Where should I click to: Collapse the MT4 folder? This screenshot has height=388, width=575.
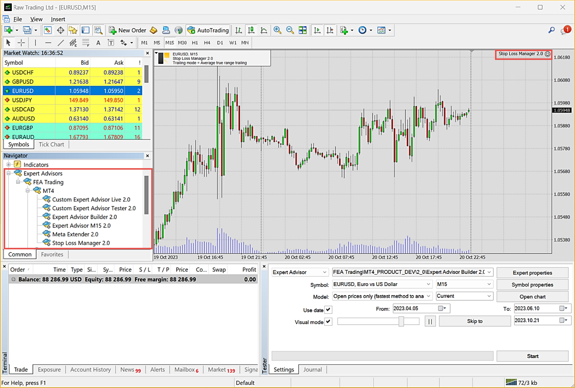click(x=28, y=191)
